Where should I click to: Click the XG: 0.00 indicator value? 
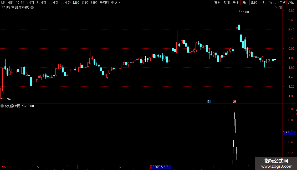[x=28, y=106]
